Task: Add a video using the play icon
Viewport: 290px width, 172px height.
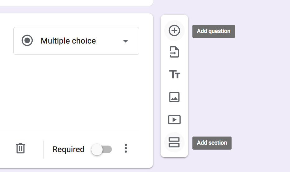Action: click(174, 120)
